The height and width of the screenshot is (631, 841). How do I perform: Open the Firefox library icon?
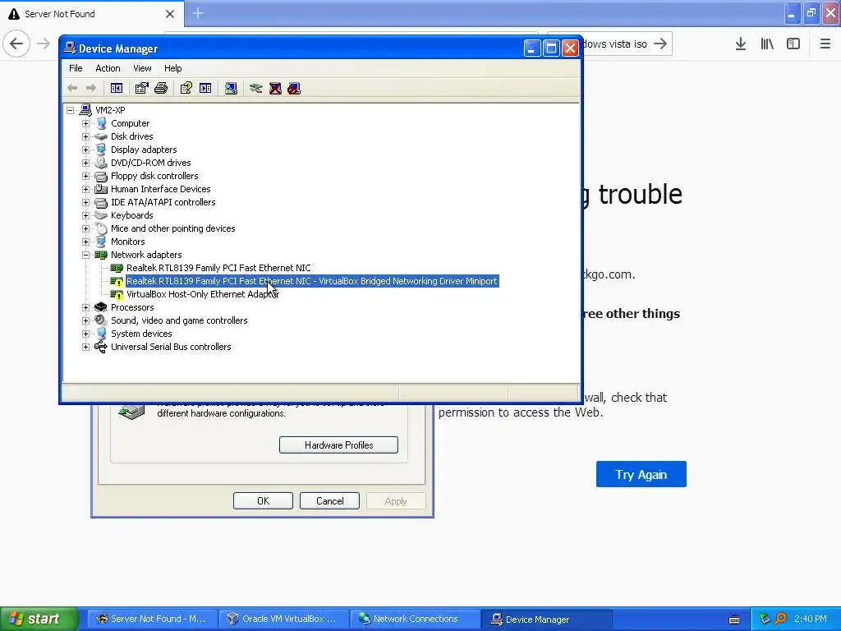point(767,44)
